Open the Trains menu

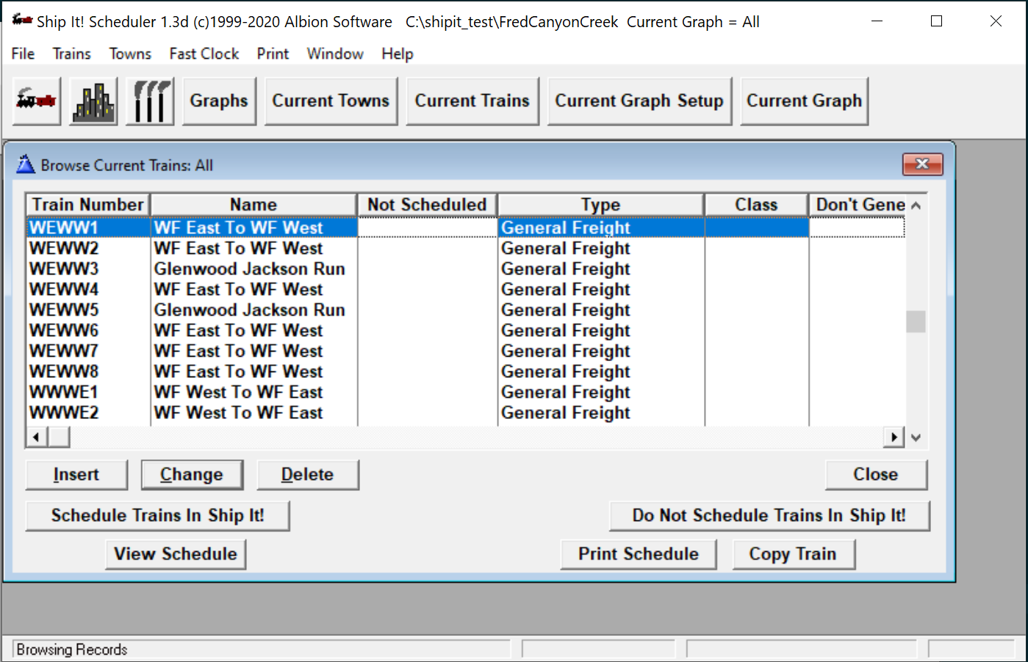pyautogui.click(x=72, y=54)
